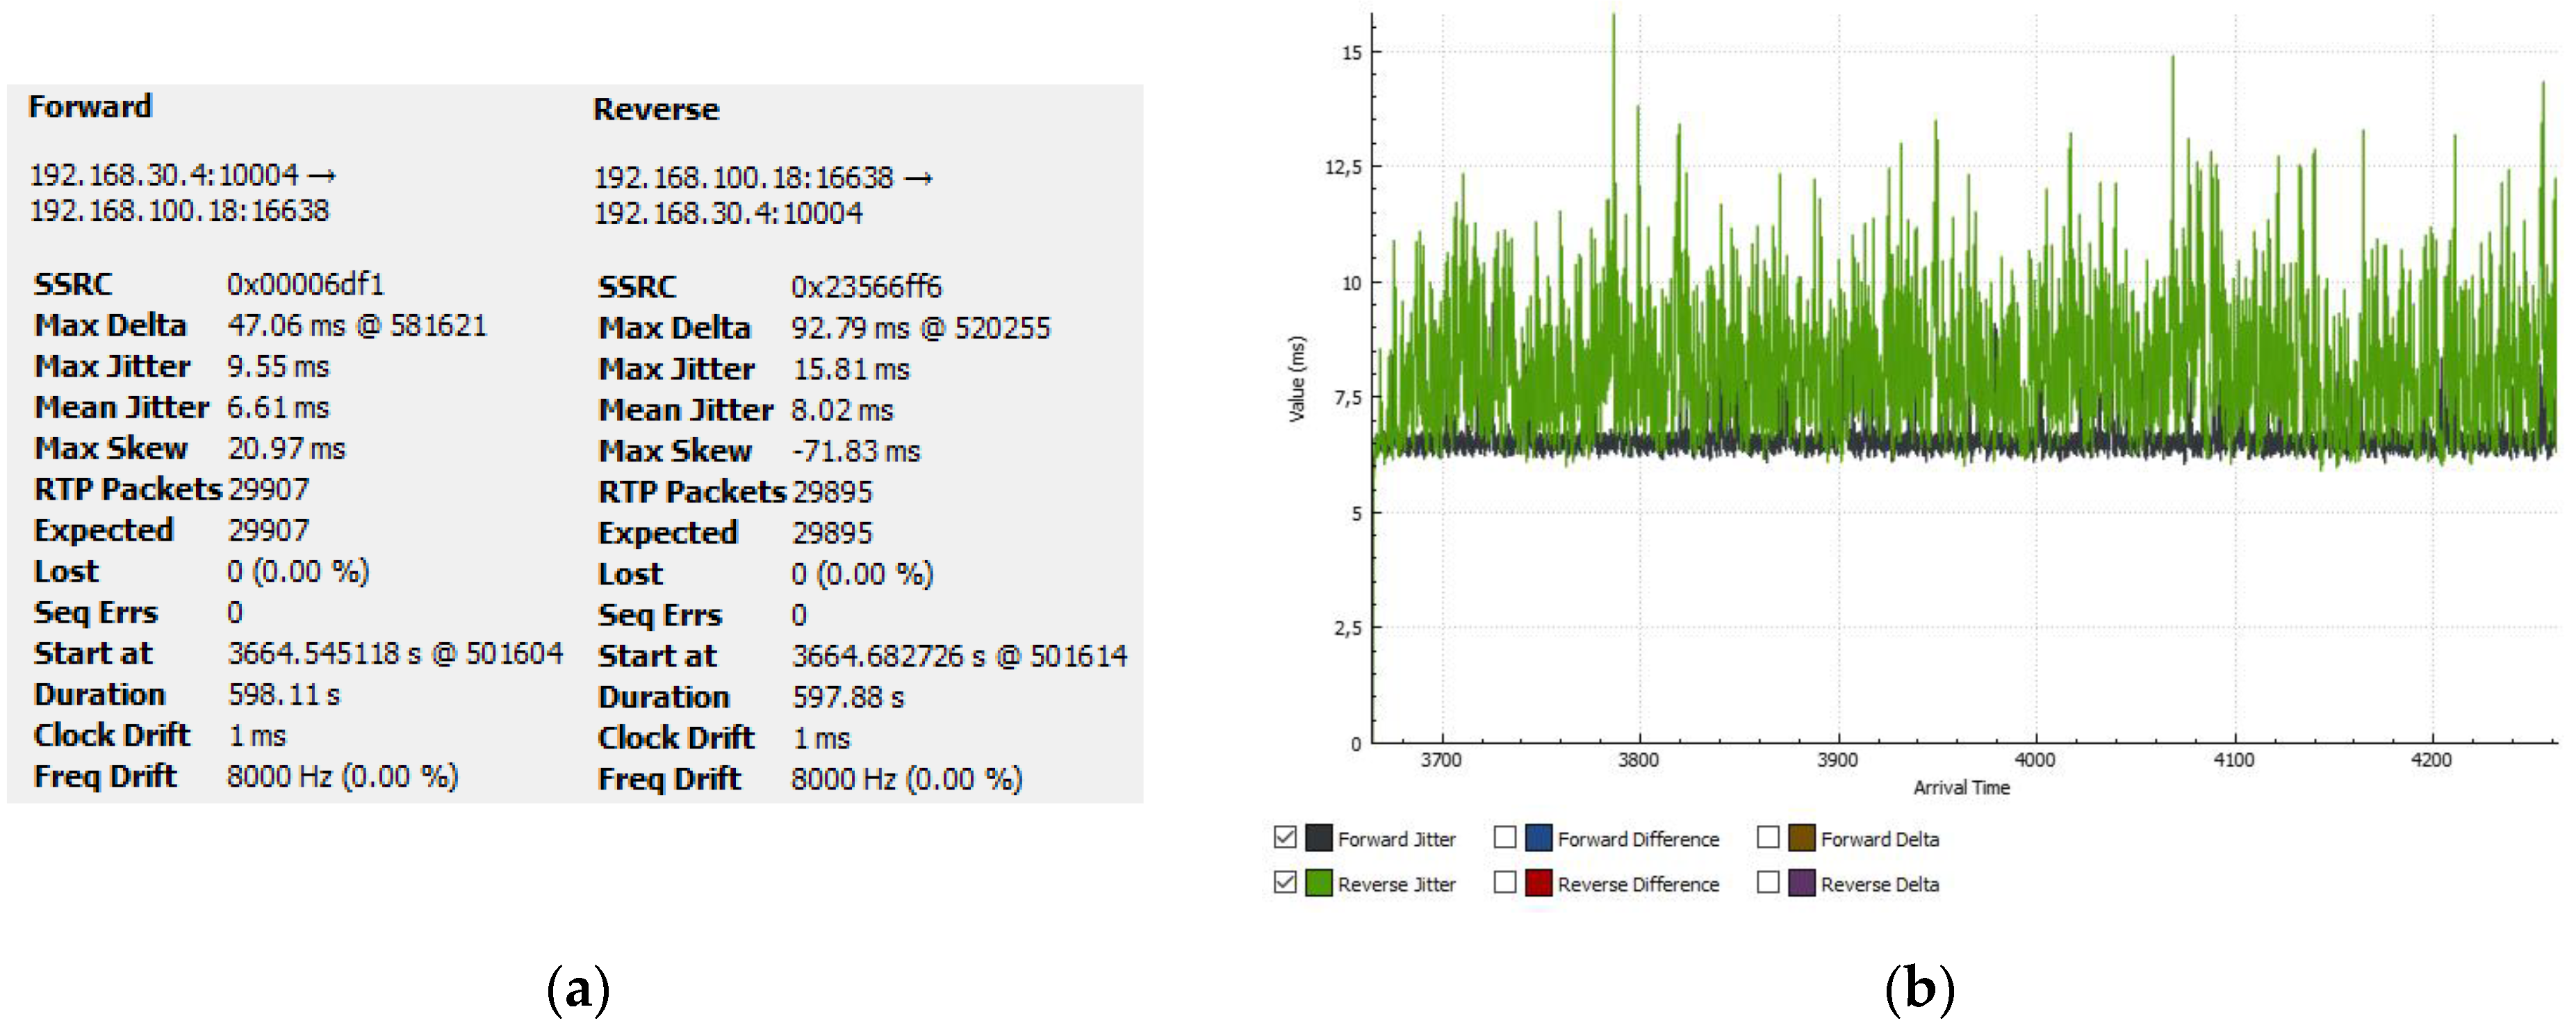Select the Reverse stream heading
Viewport: 2576px width, 1030px height.
coord(656,109)
